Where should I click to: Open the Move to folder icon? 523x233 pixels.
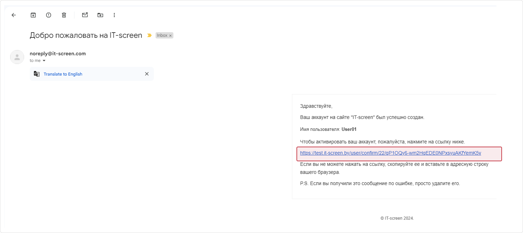pyautogui.click(x=100, y=15)
